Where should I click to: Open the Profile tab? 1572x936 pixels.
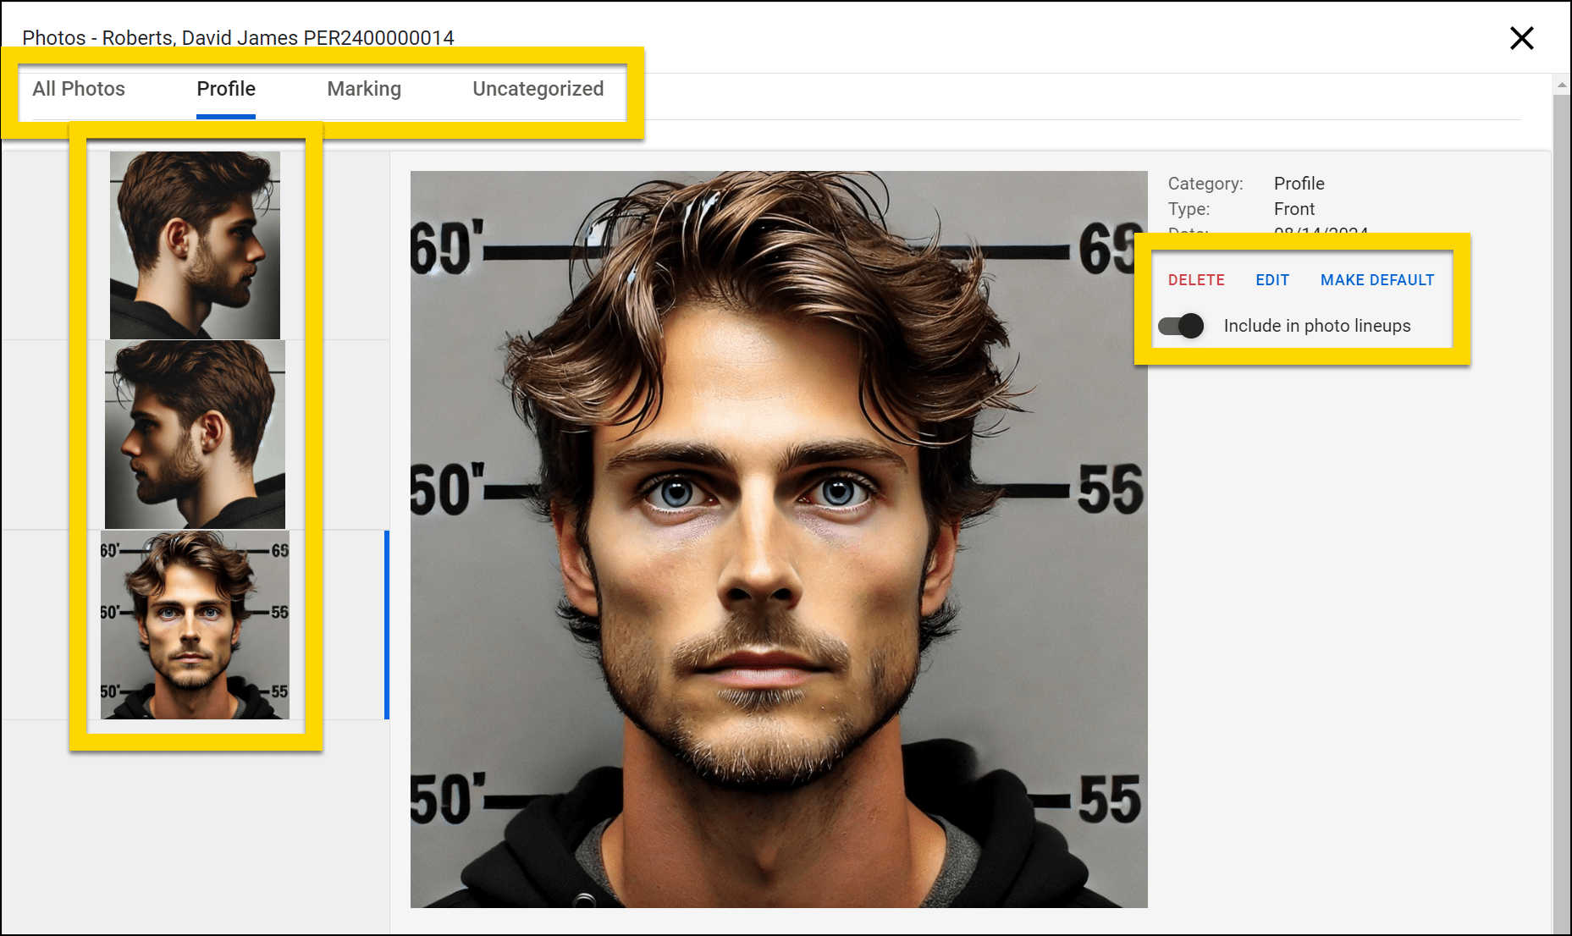(x=225, y=88)
